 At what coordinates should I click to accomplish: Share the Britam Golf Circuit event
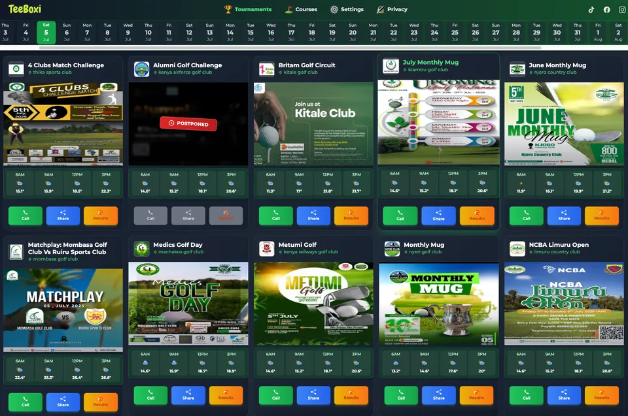pyautogui.click(x=313, y=216)
